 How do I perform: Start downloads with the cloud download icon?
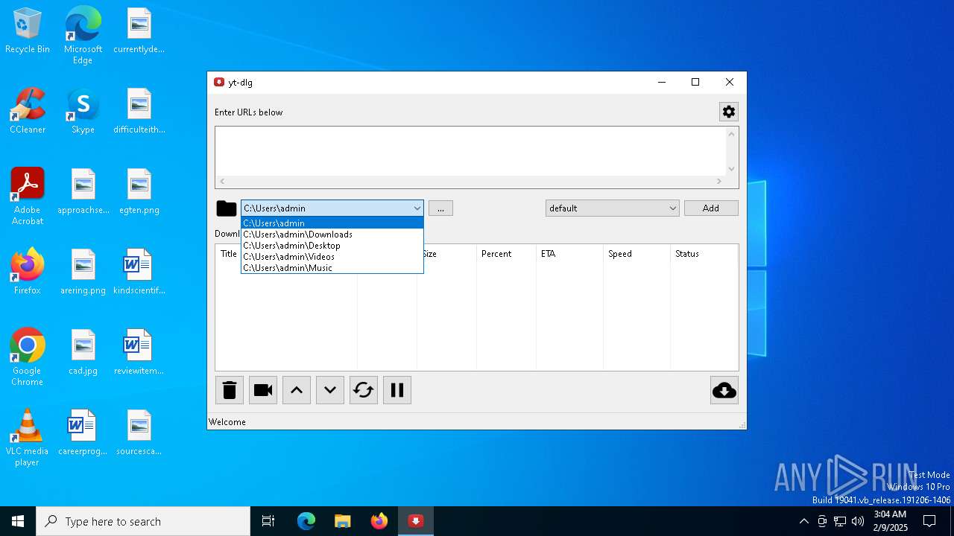point(724,390)
